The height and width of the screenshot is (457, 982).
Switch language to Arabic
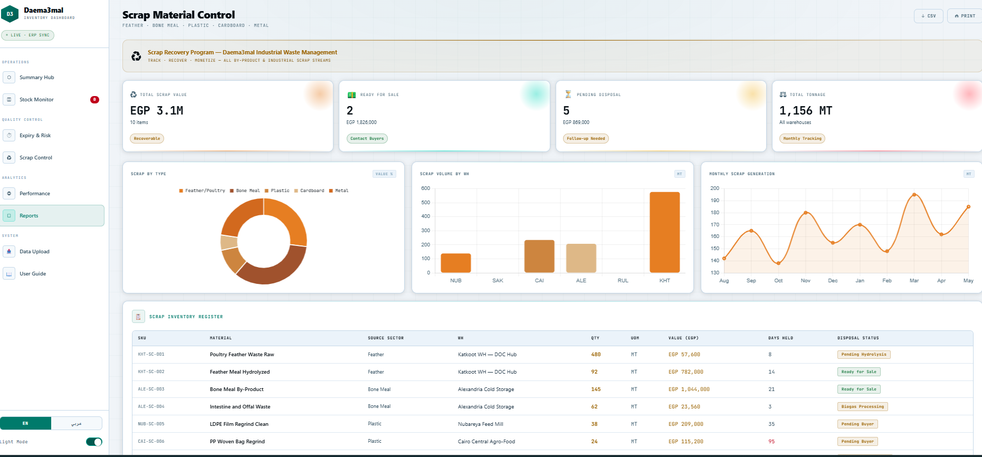coord(77,423)
